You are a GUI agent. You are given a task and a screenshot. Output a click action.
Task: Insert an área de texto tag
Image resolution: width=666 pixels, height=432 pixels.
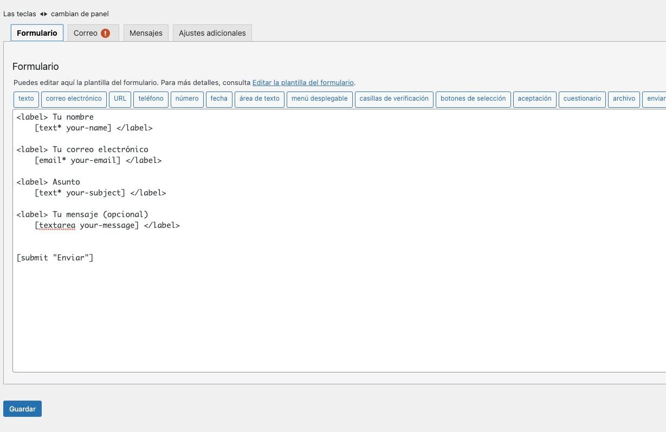(x=260, y=99)
